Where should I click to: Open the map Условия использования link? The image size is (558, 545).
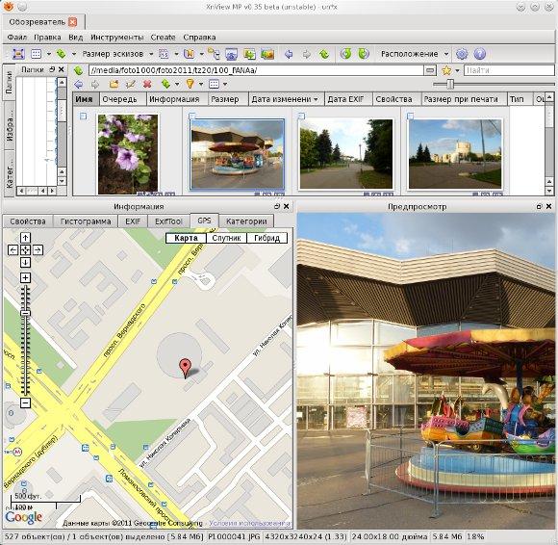point(250,523)
